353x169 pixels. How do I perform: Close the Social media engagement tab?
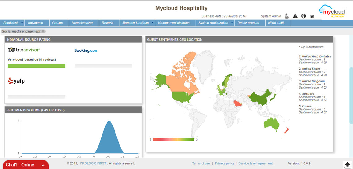click(43, 31)
